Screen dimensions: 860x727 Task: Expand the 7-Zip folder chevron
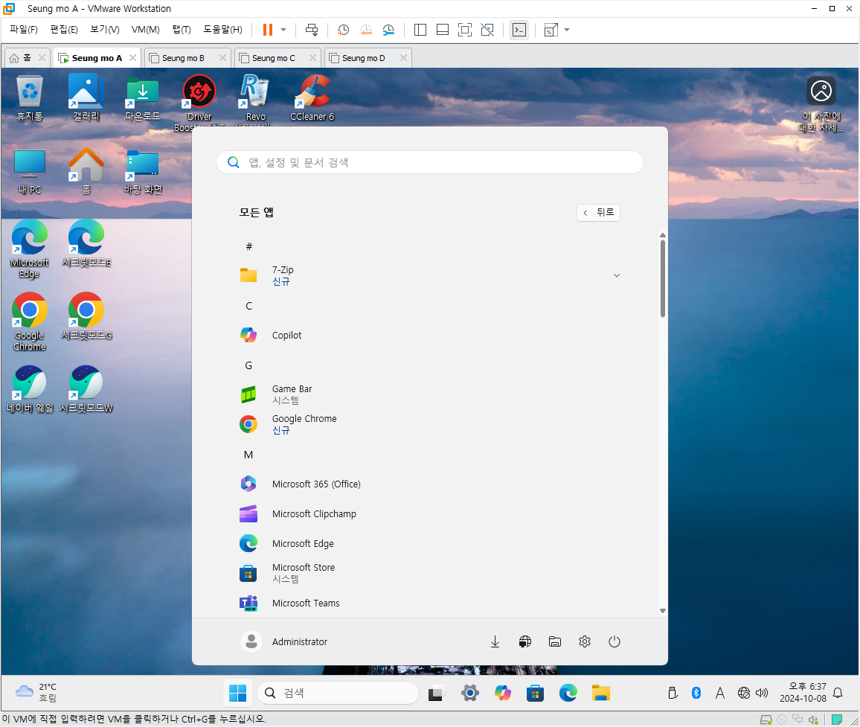(x=617, y=275)
